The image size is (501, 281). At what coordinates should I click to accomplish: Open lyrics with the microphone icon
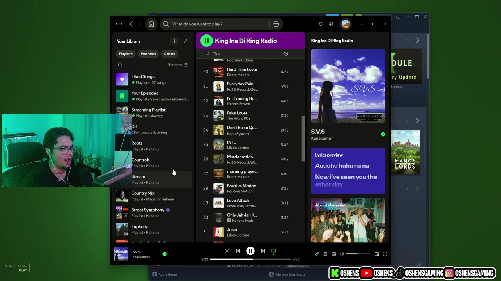click(317, 254)
